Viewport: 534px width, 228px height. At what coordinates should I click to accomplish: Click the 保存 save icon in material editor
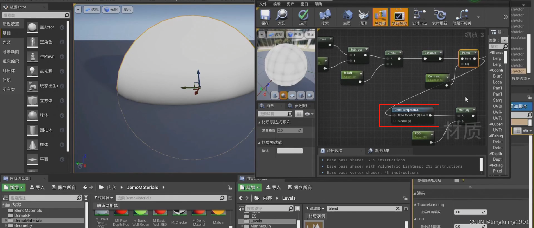point(265,17)
